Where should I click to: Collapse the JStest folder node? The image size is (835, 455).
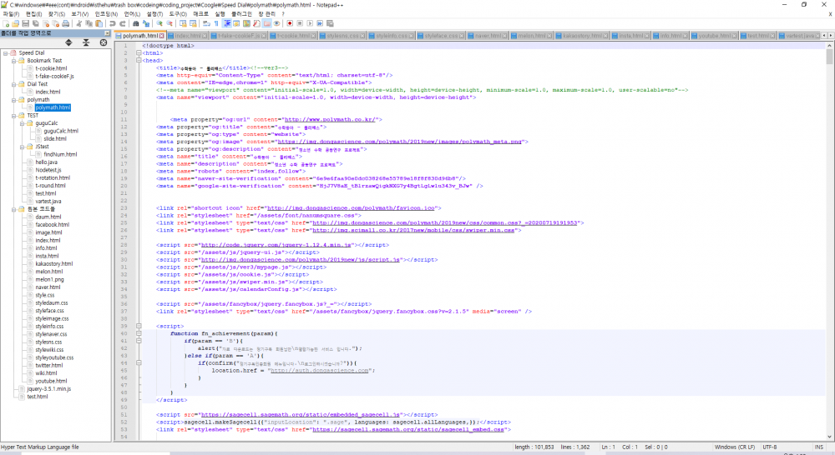point(23,147)
